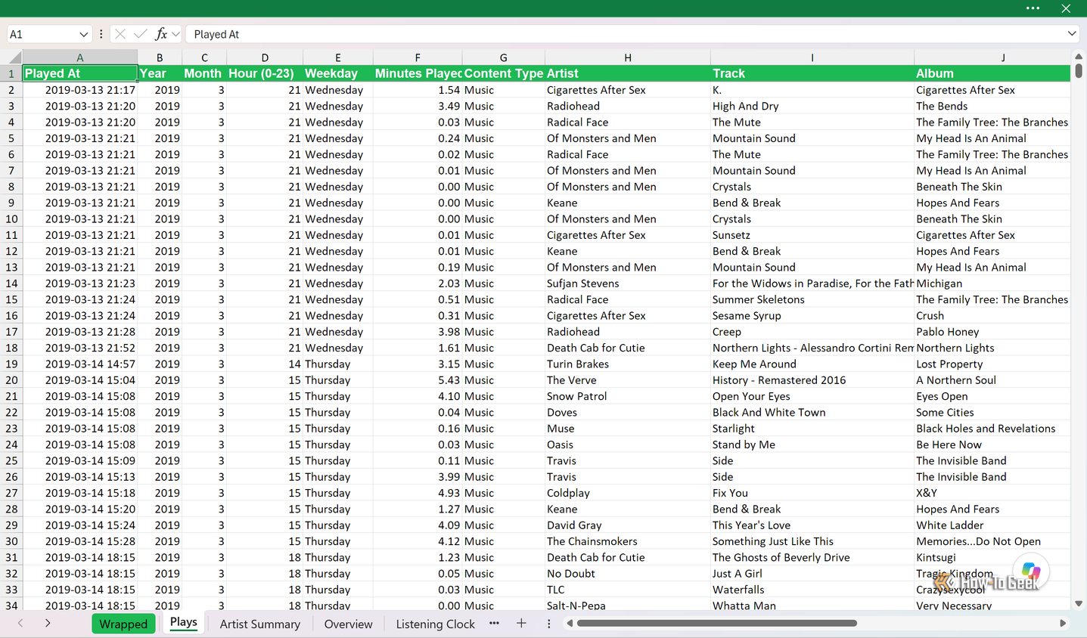Select the Content Type header cell
This screenshot has height=638, width=1087.
point(504,73)
